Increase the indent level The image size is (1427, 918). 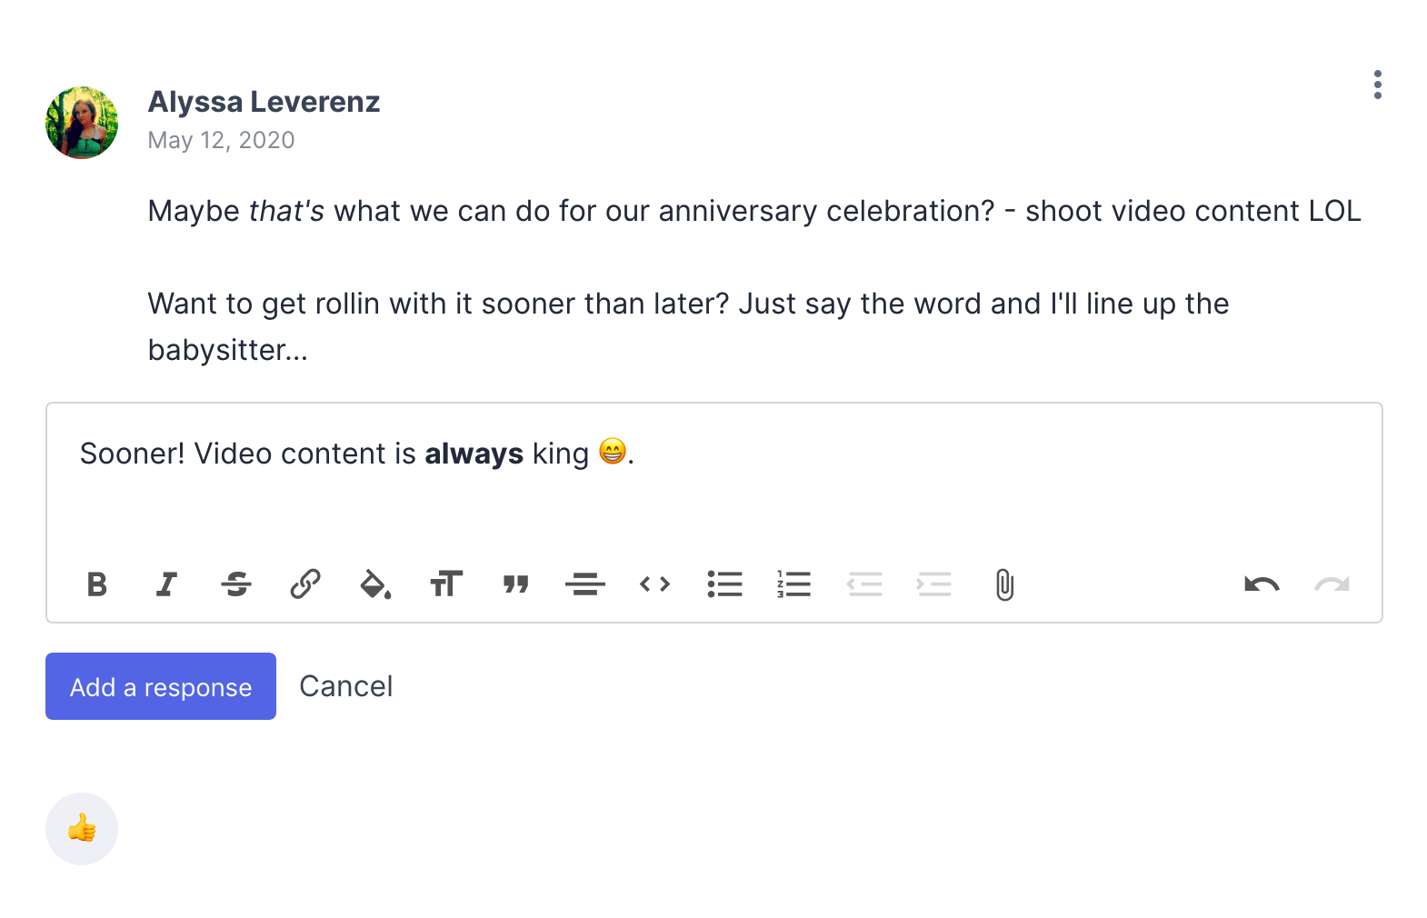coord(934,584)
